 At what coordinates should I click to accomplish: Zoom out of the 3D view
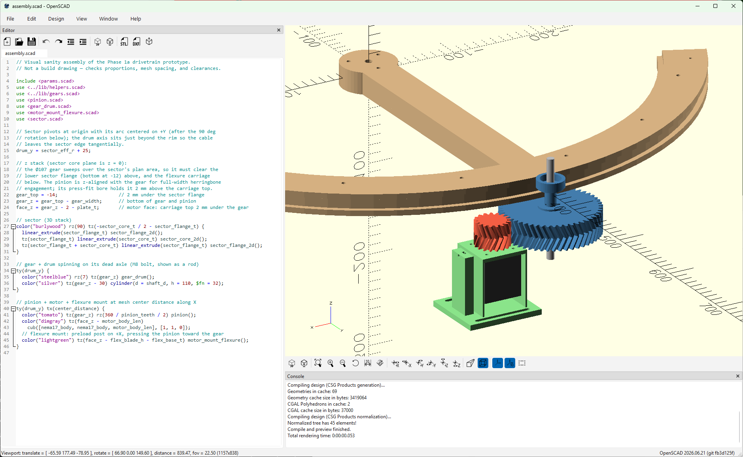pyautogui.click(x=343, y=363)
